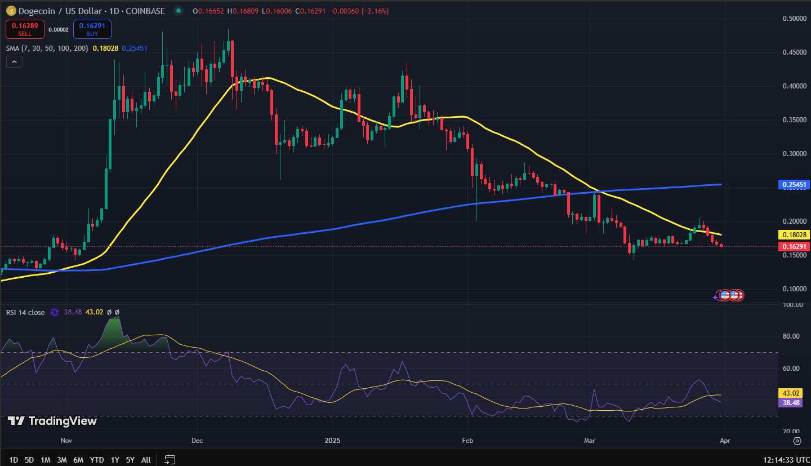
Task: Click the Dec label on time axis
Action: tap(197, 441)
